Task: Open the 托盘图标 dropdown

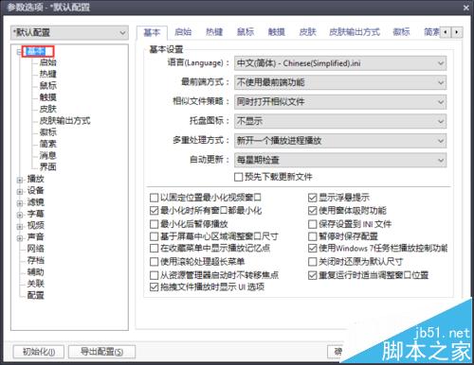Action: click(340, 121)
